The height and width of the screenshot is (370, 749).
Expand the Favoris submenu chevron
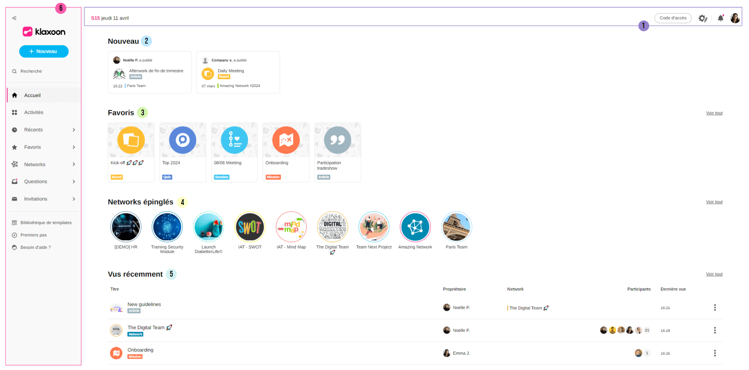click(x=74, y=147)
